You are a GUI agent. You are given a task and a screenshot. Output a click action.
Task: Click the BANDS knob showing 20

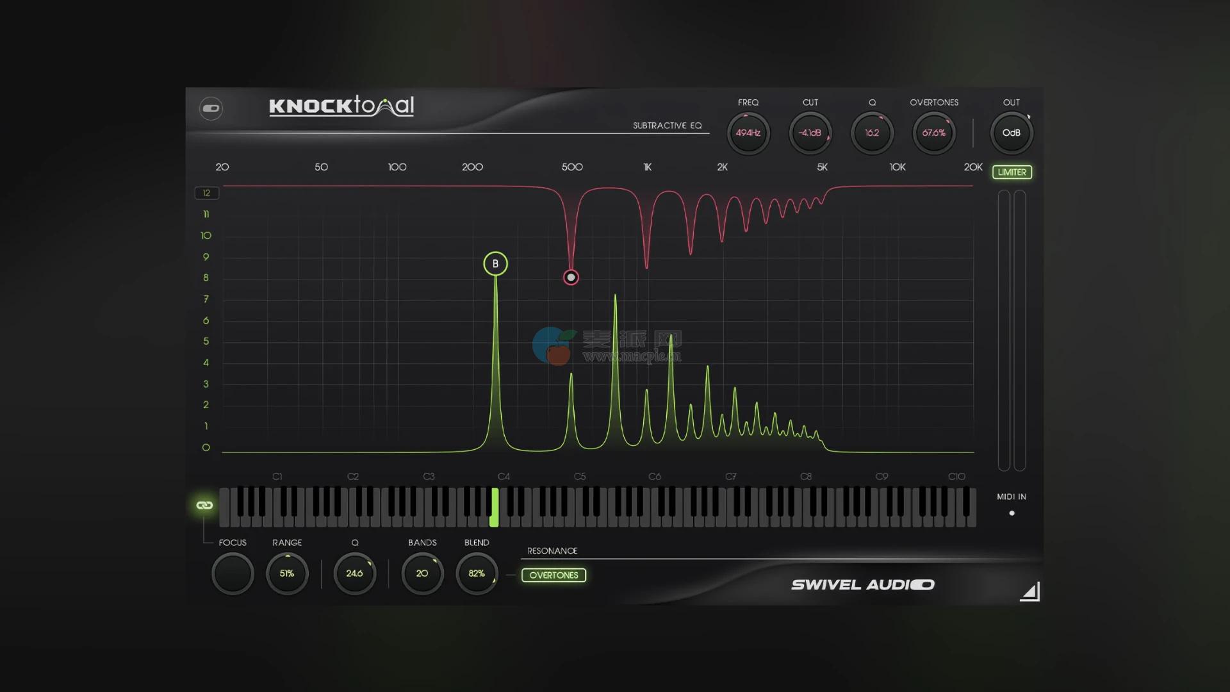(x=422, y=573)
